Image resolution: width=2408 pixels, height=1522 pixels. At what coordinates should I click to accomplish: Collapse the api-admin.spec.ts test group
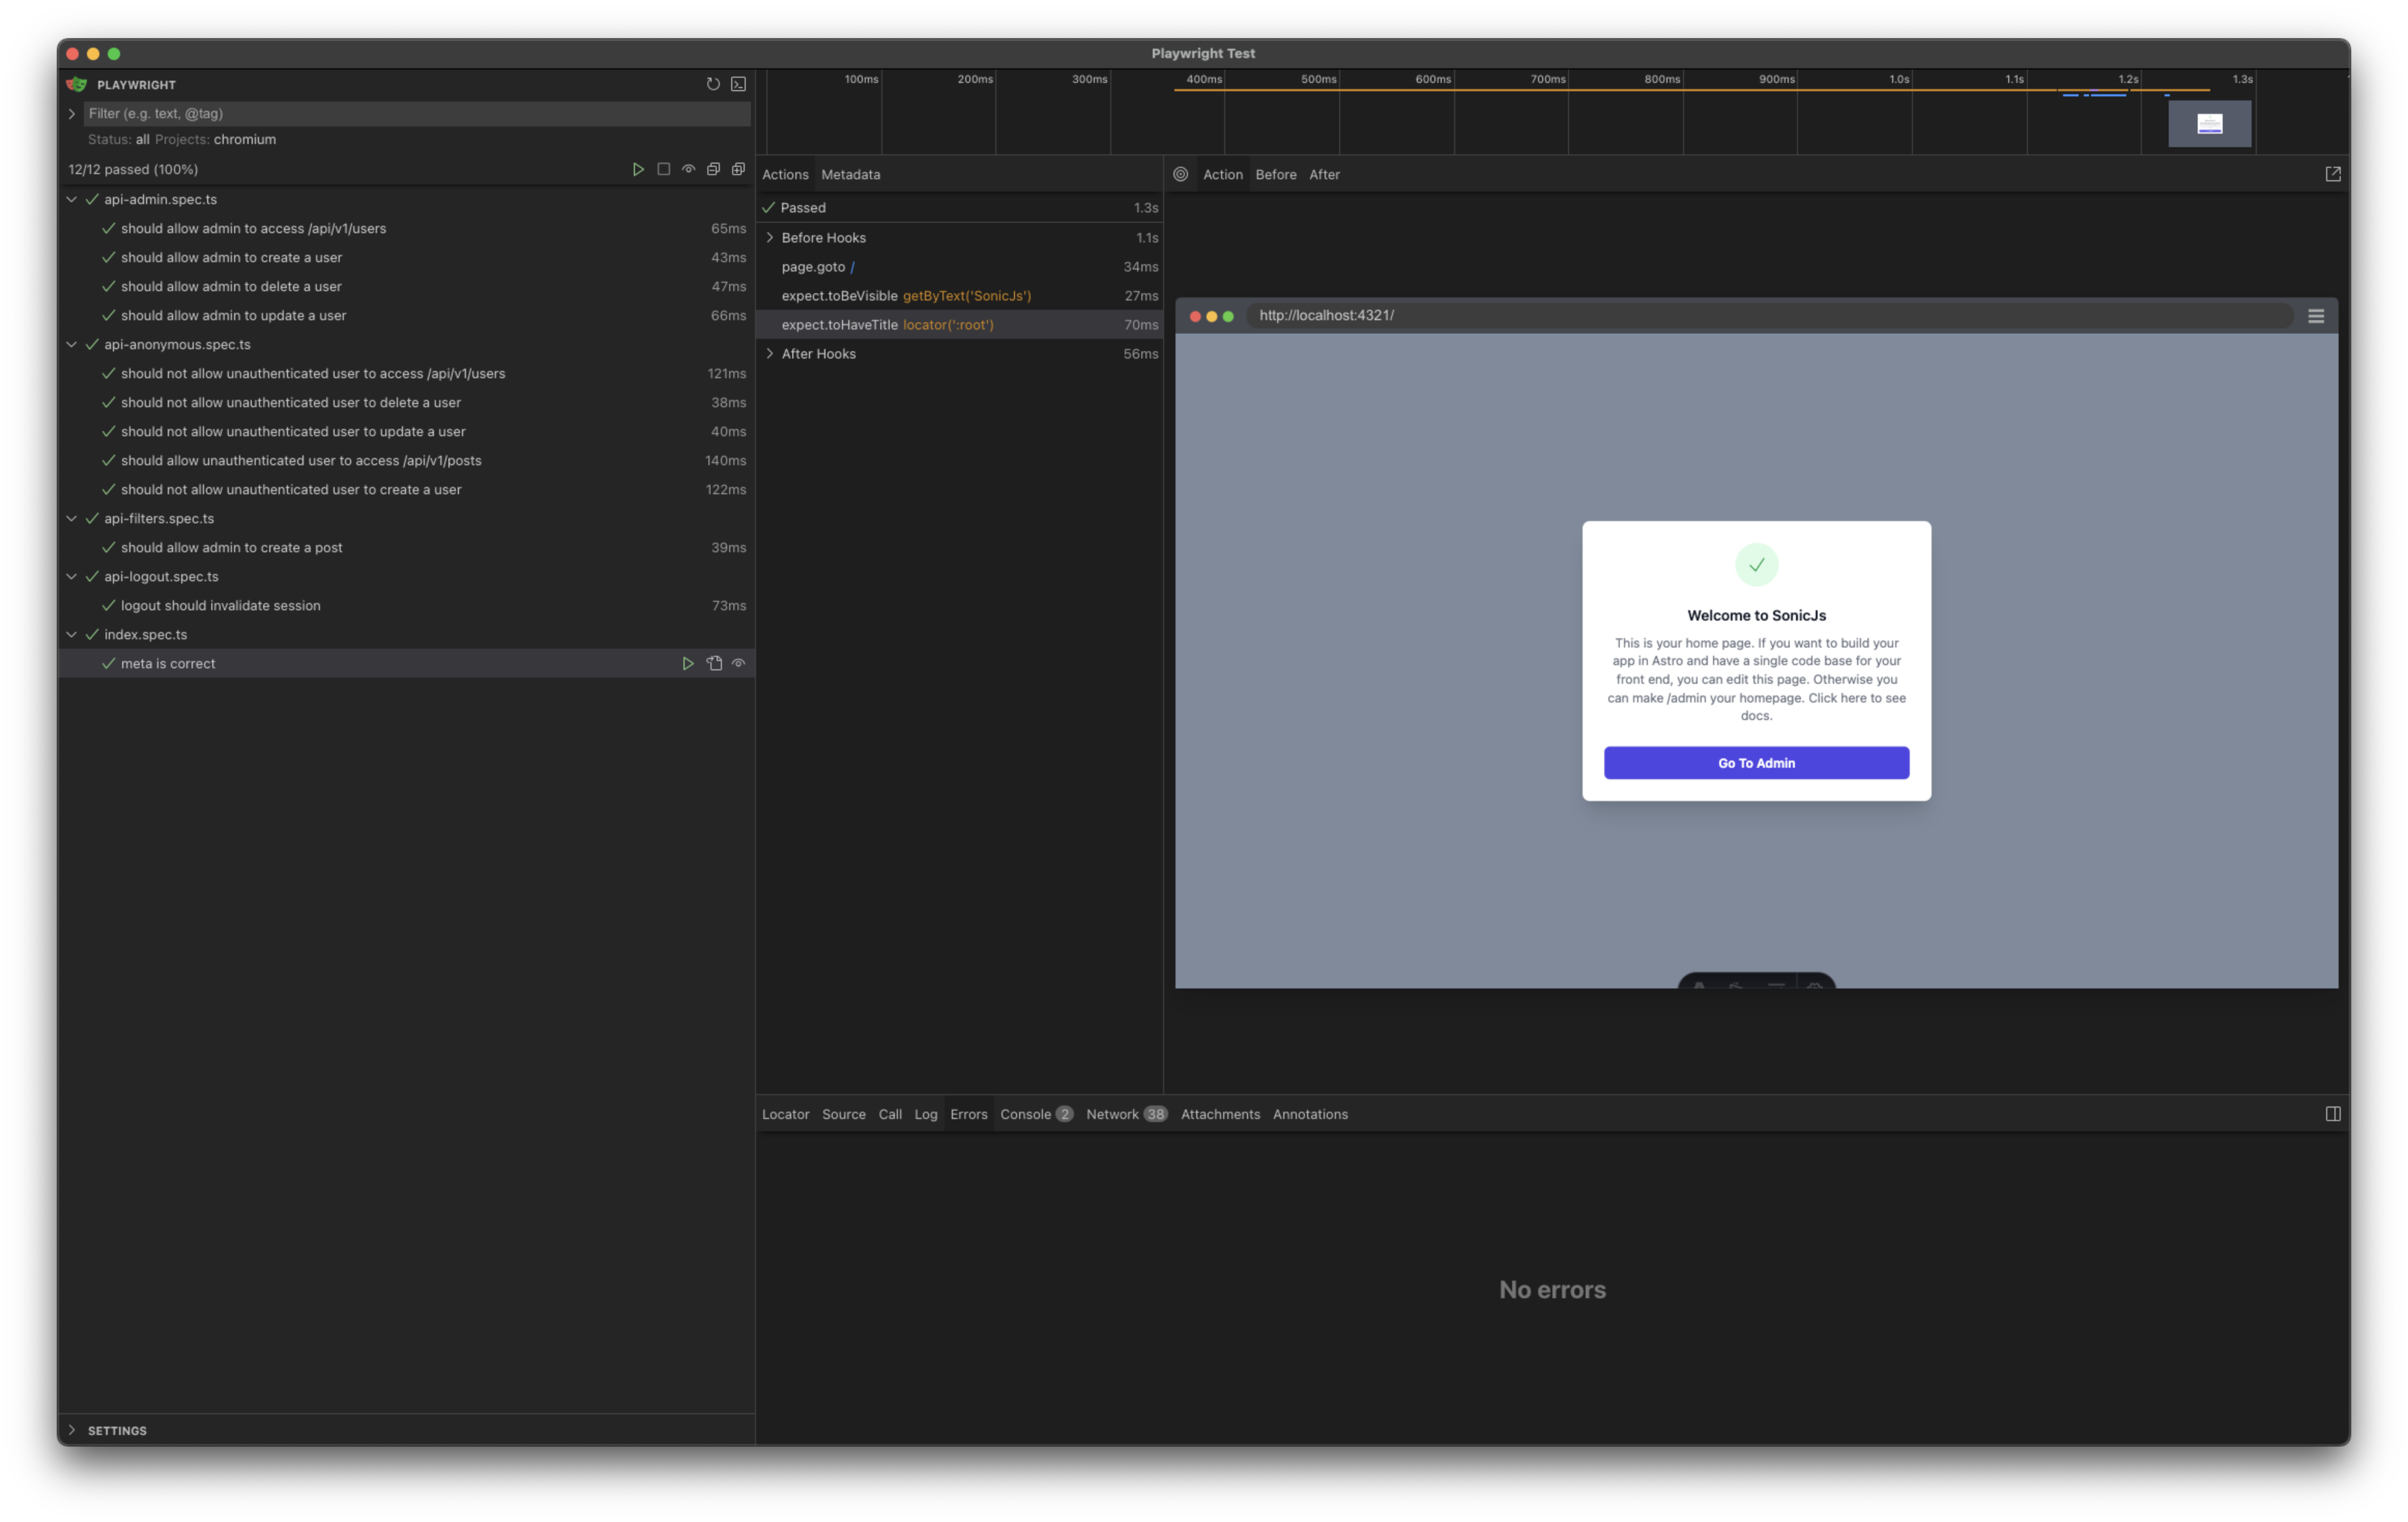pos(71,199)
